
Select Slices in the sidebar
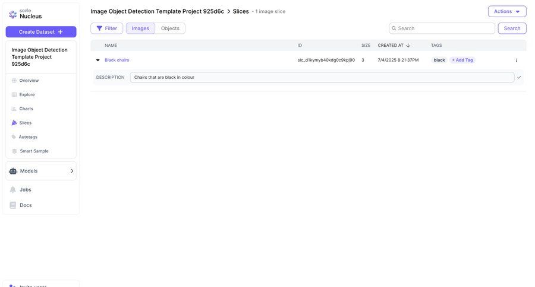25,123
